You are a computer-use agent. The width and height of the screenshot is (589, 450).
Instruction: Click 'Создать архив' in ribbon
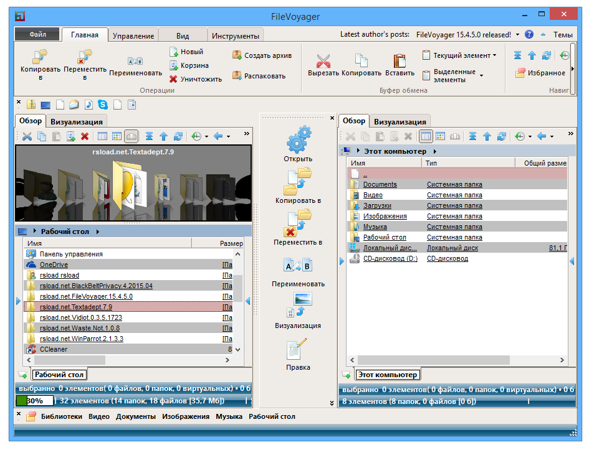point(262,55)
